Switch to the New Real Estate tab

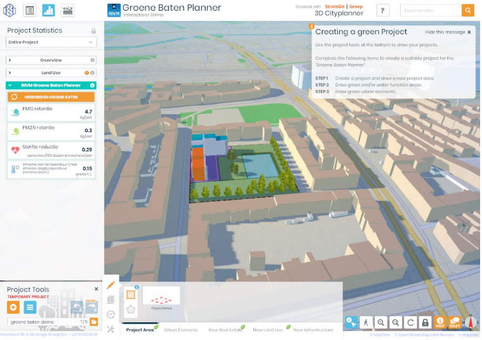pos(225,330)
